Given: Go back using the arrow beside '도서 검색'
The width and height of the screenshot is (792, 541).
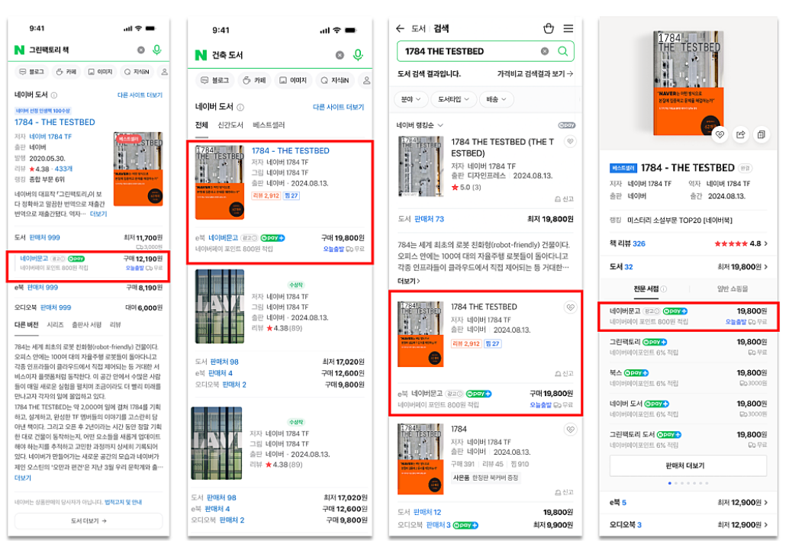Looking at the screenshot, I should coord(400,28).
